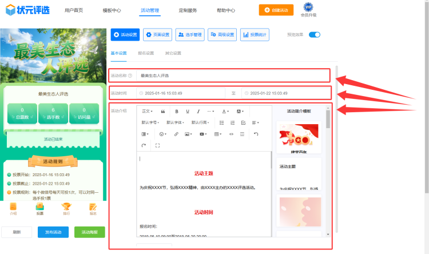Open the insert table dropdown
Image resolution: width=429 pixels, height=254 pixels.
point(218,134)
